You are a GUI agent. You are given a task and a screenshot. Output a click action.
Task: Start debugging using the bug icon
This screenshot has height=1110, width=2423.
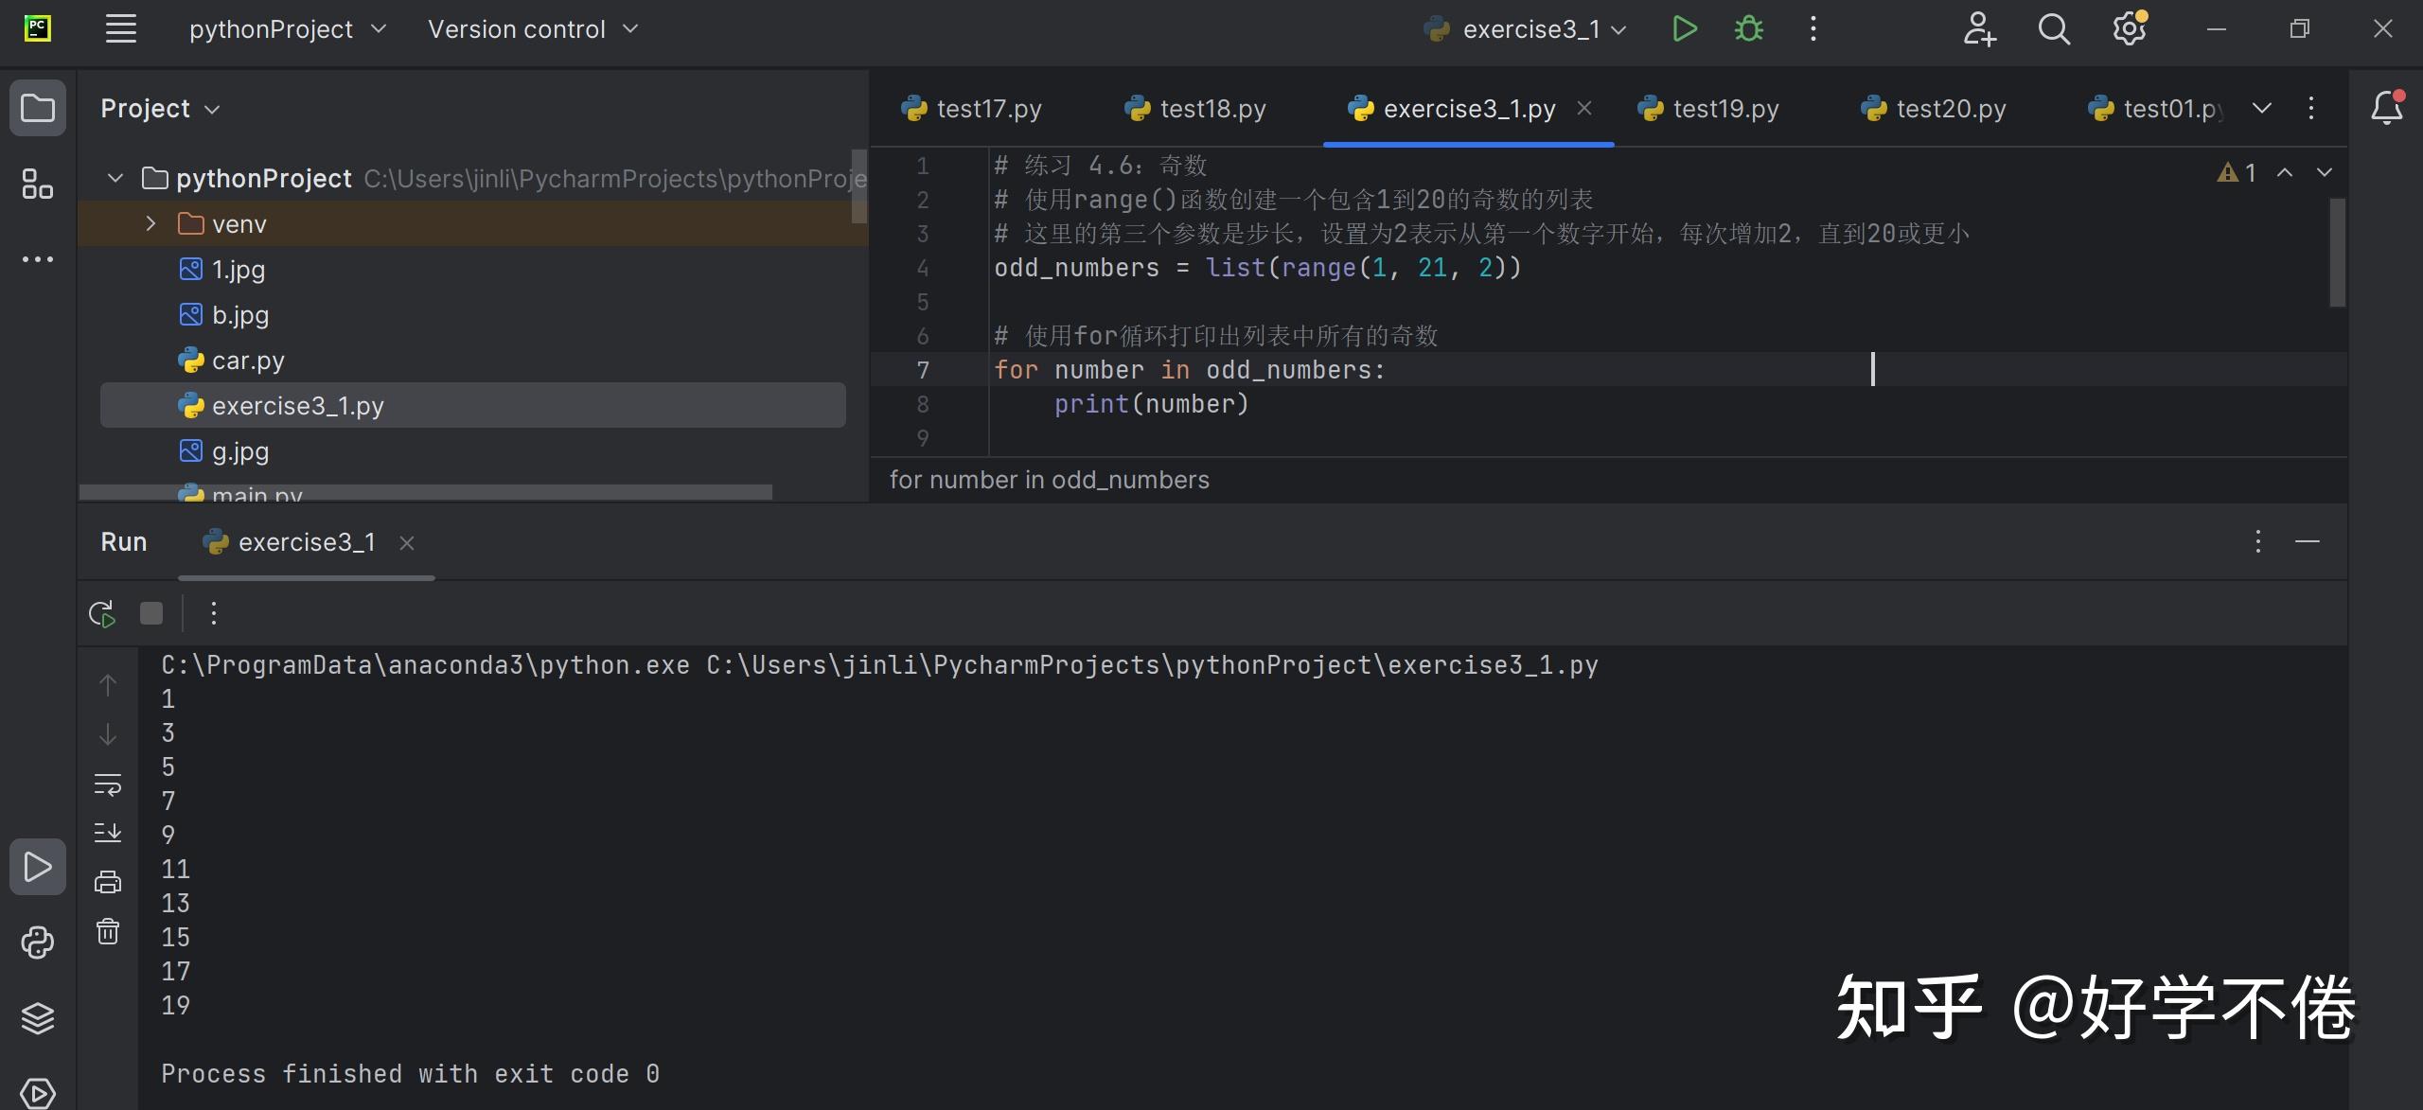(x=1748, y=28)
